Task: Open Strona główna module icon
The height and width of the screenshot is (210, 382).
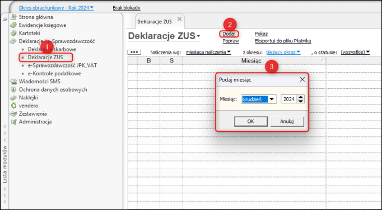Action: click(x=13, y=17)
